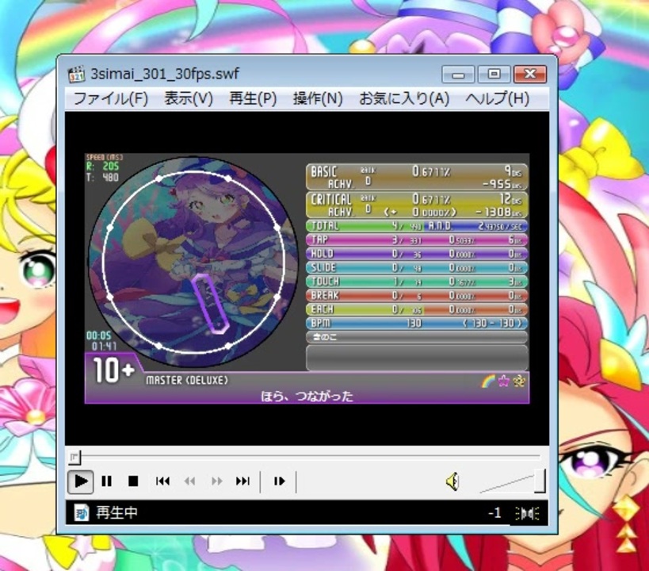Click the rewind (decrease speed) button
This screenshot has width=649, height=571.
tap(189, 481)
